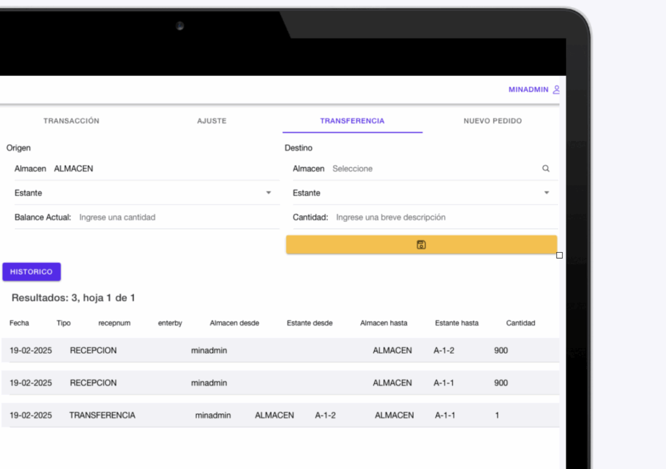This screenshot has width=666, height=469.
Task: Click the Almacen desde column header
Action: [234, 323]
